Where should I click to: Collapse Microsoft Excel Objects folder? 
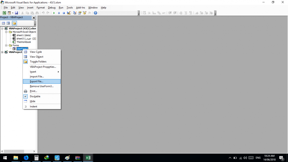point(6,32)
